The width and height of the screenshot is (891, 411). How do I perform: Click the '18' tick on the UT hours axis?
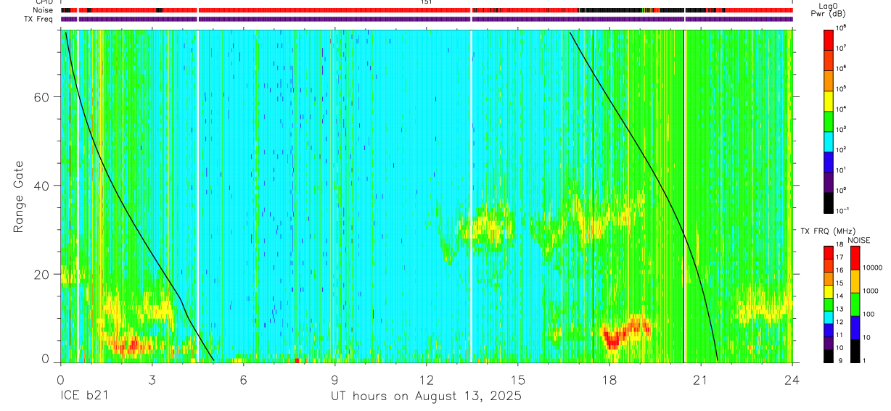tap(609, 379)
